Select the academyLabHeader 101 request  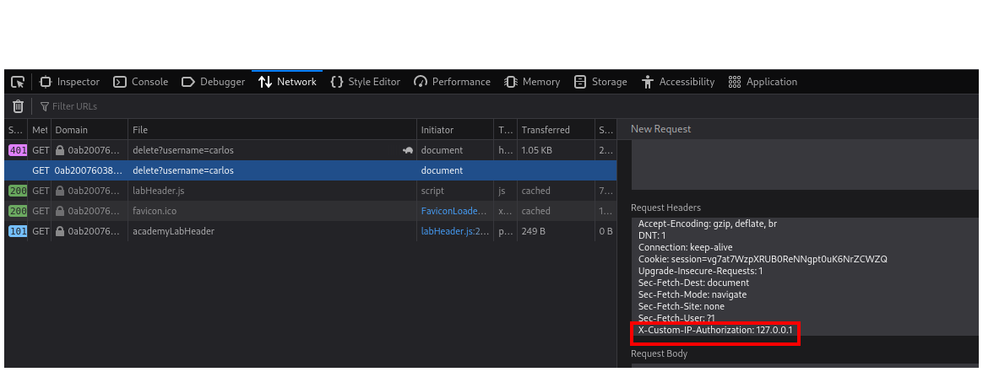(173, 231)
